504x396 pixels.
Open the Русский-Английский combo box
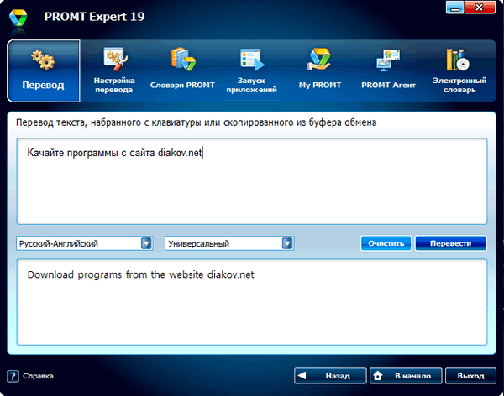tap(85, 243)
